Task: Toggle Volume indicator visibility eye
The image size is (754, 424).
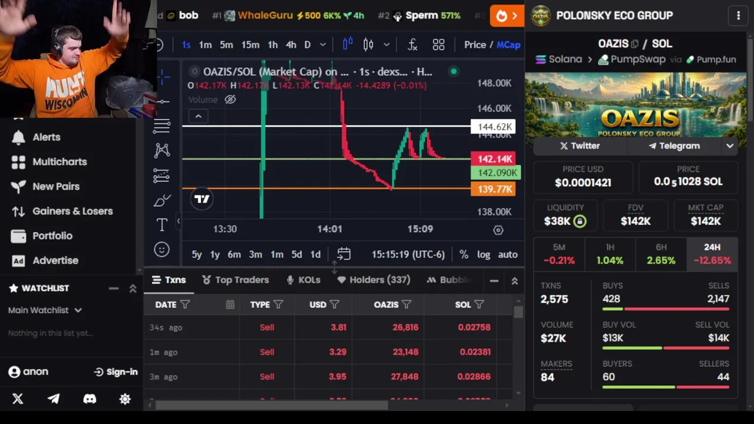Action: click(230, 100)
